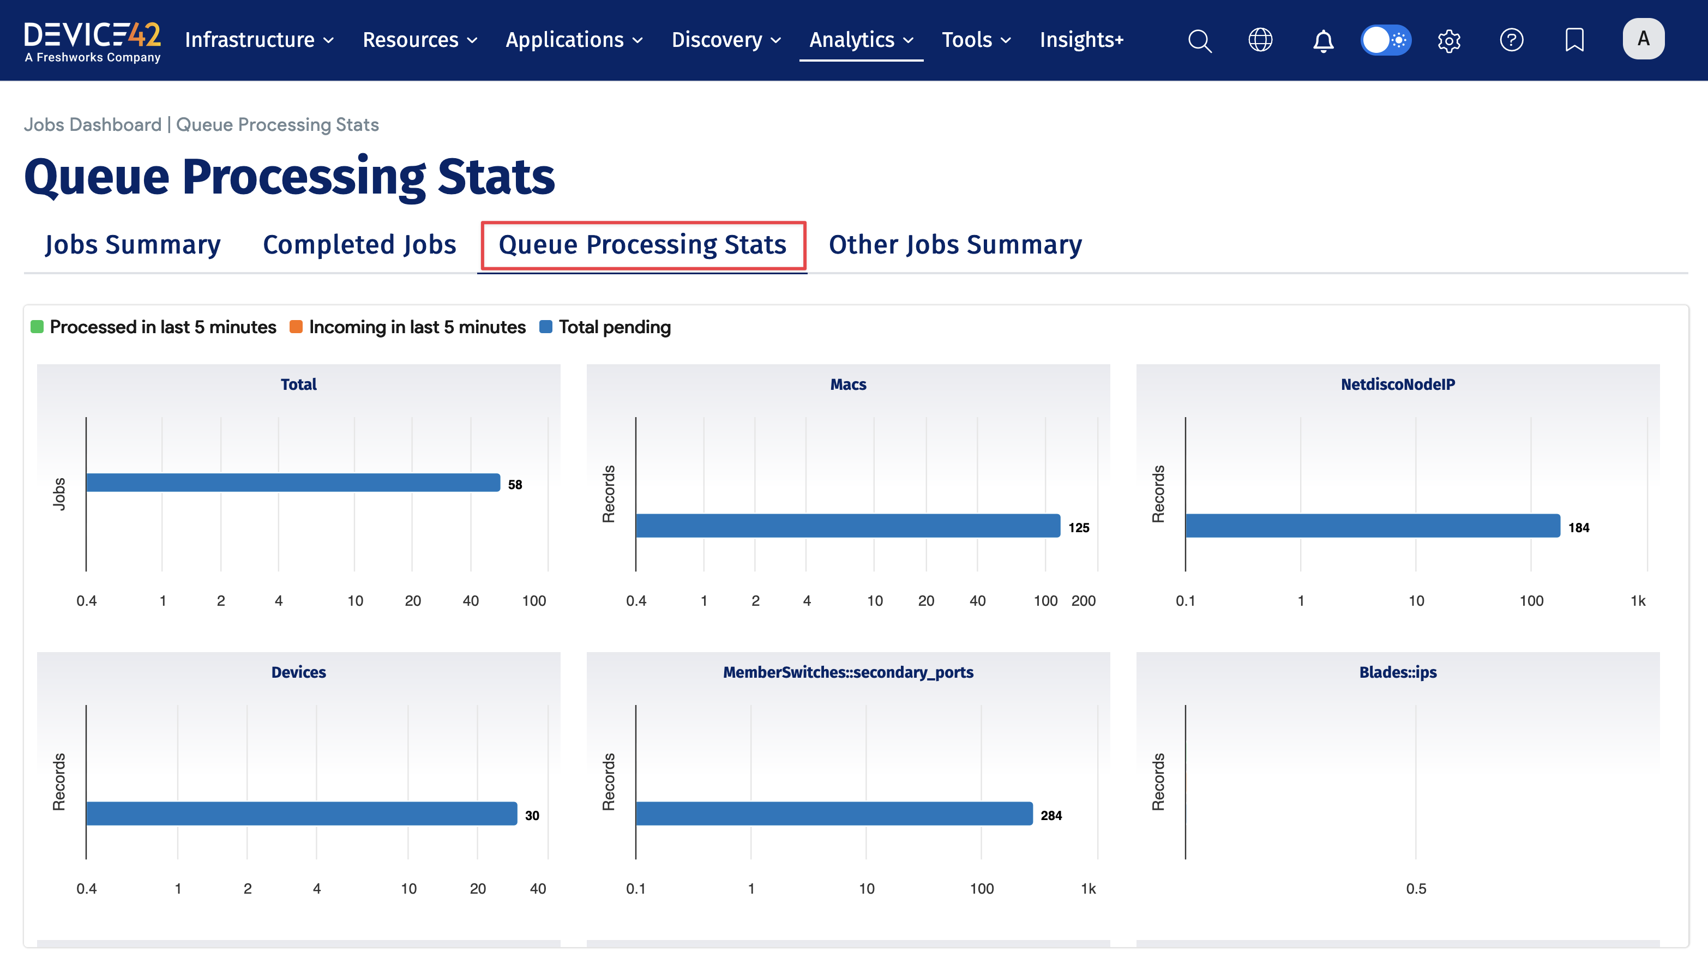Switch to the Other Jobs Summary tab

[x=955, y=245]
